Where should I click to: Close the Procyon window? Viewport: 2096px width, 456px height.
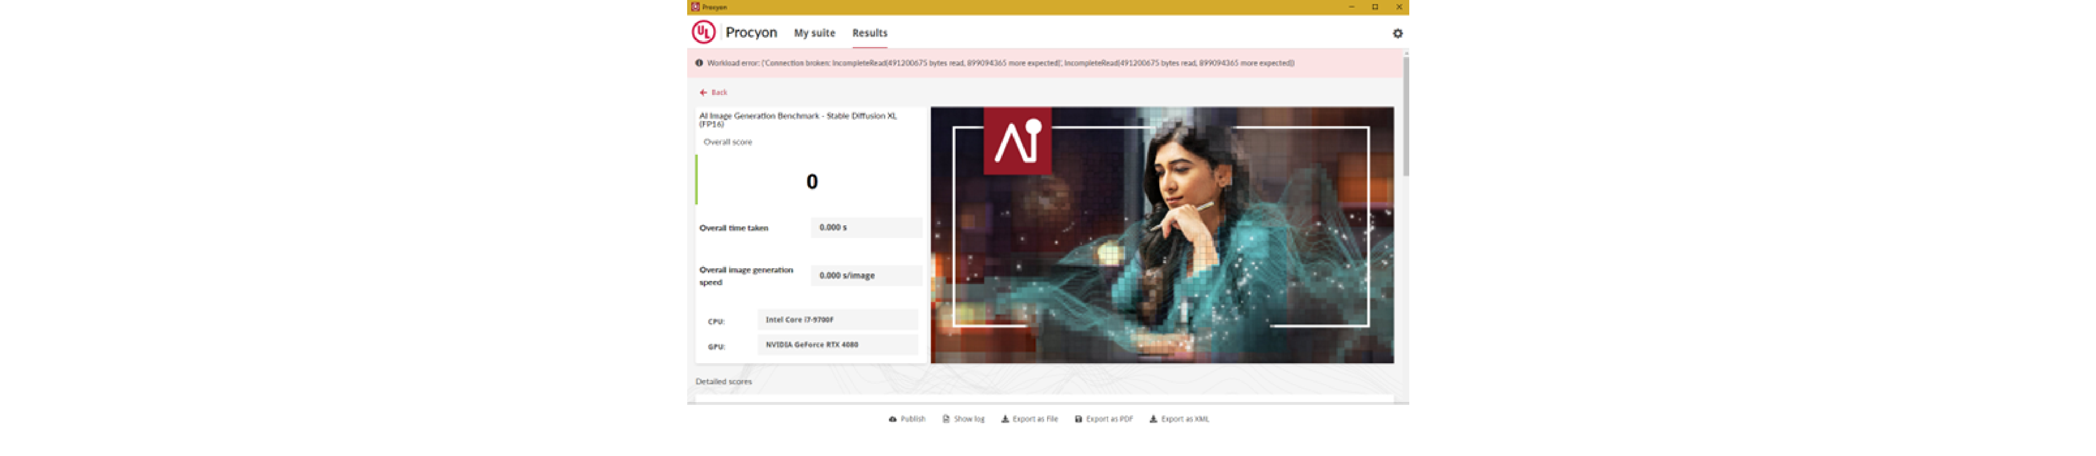click(1399, 6)
